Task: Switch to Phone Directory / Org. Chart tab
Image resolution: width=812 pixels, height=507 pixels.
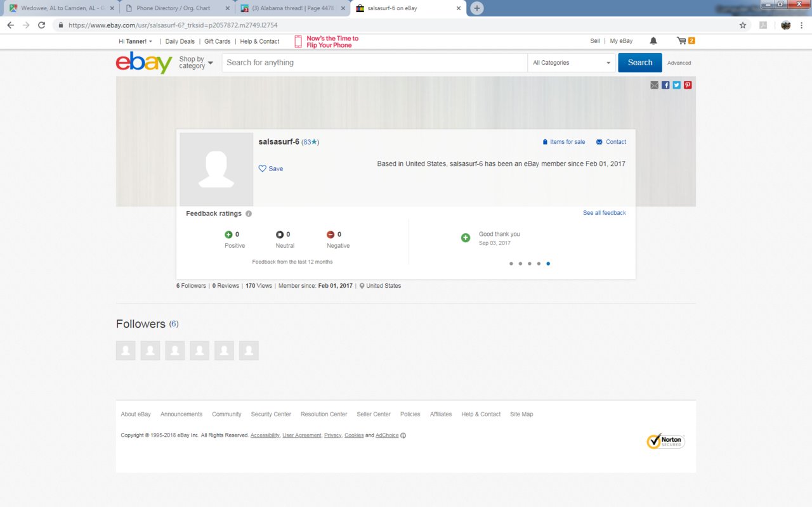Action: coord(176,8)
